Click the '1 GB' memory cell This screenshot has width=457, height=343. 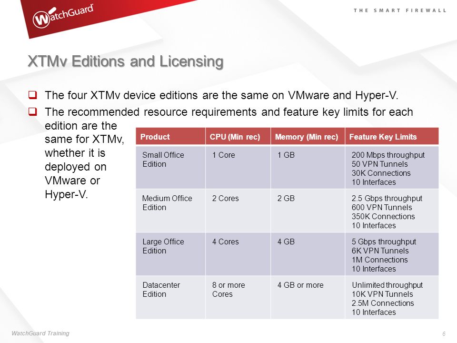click(308, 167)
